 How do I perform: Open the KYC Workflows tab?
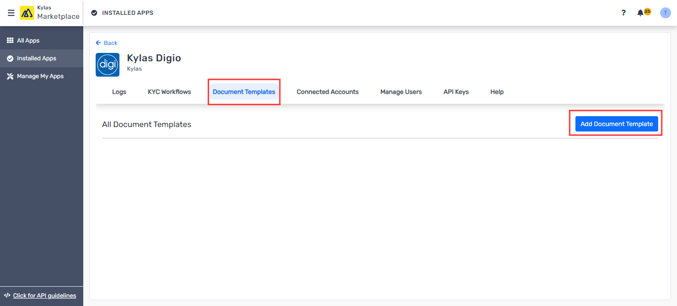coord(169,91)
